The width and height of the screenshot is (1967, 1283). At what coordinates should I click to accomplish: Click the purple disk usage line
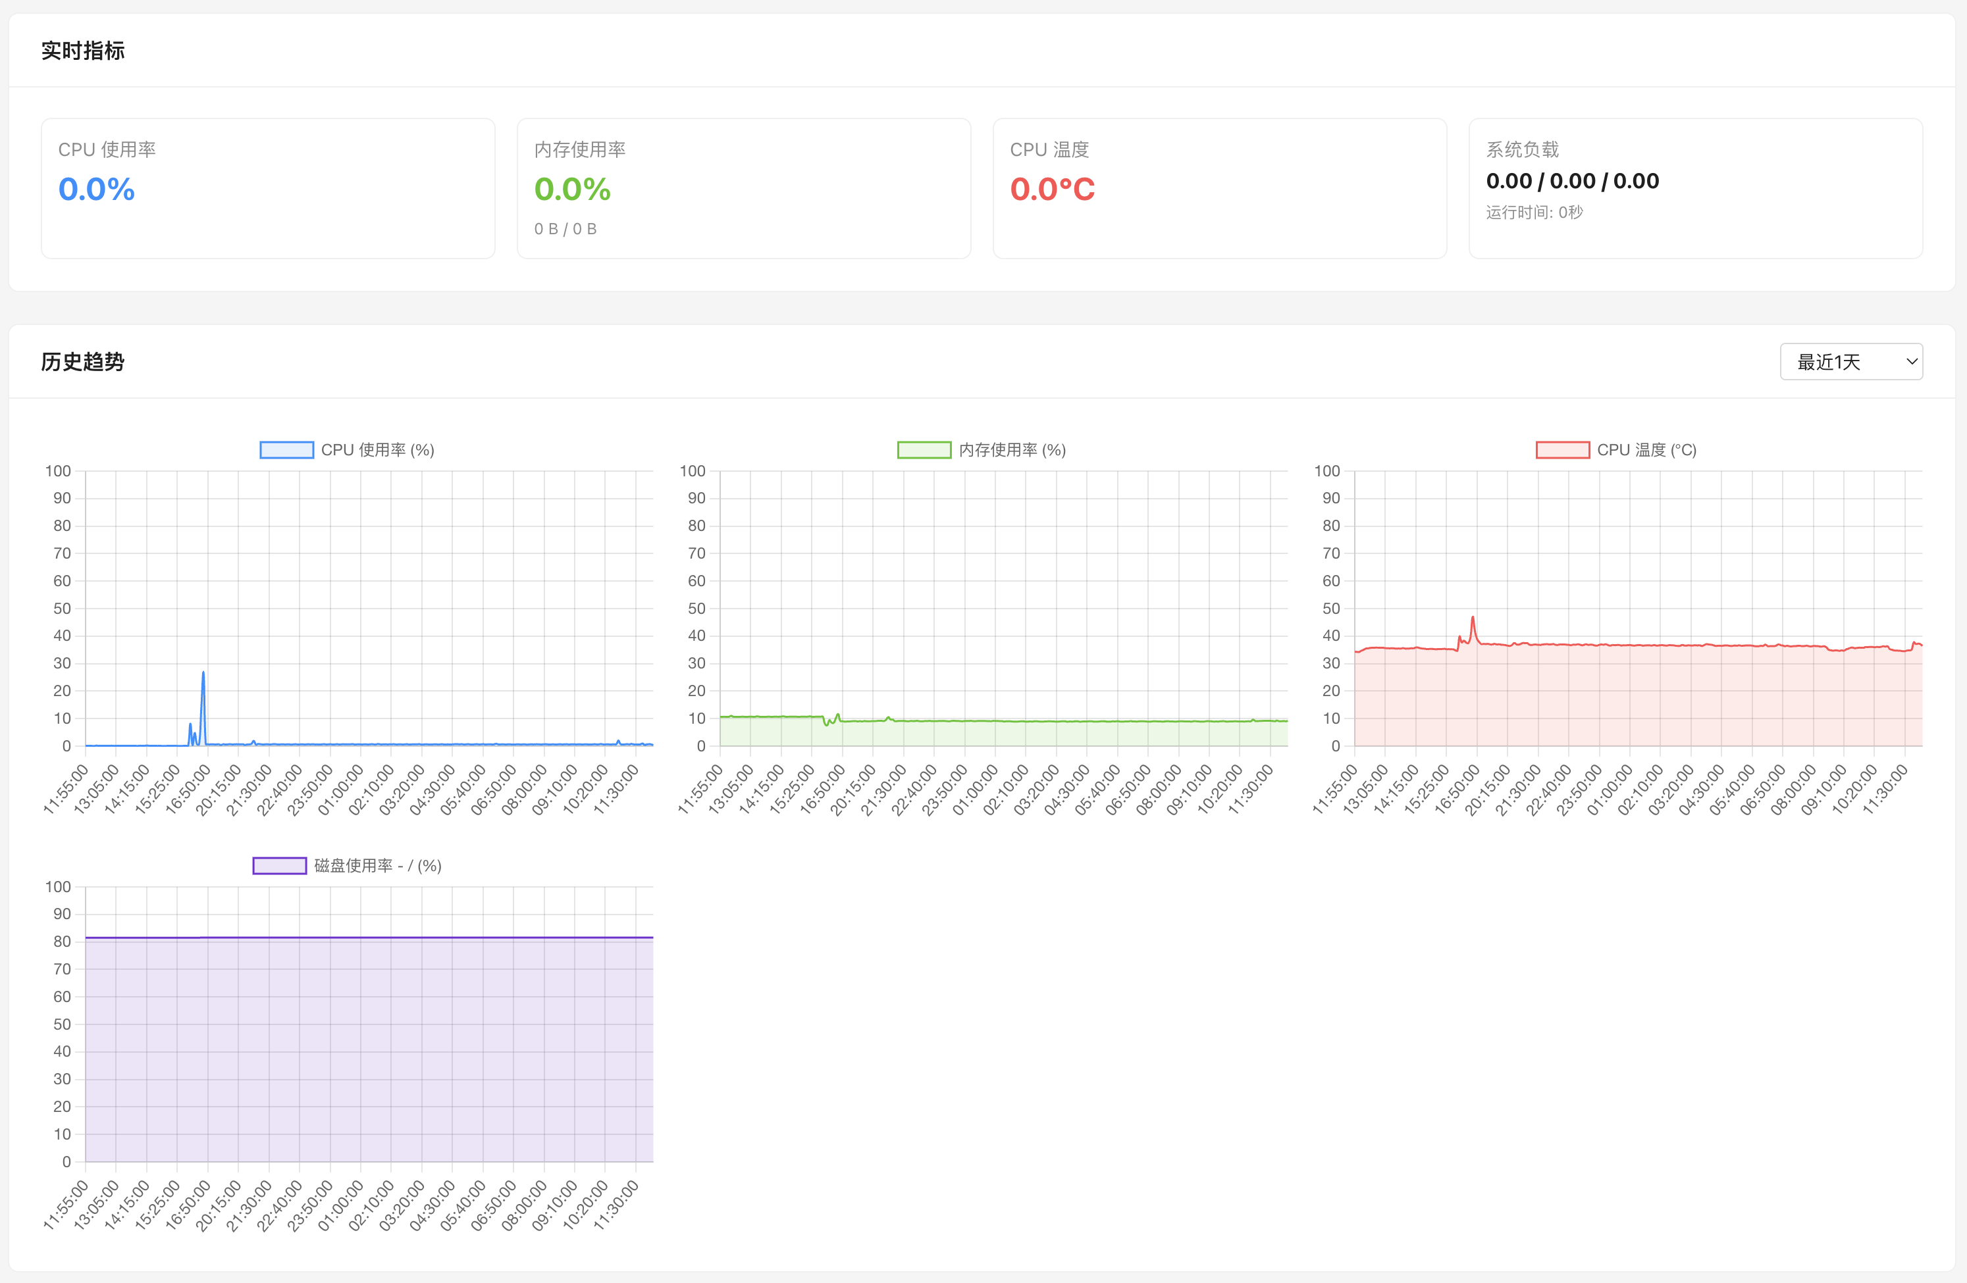point(372,938)
